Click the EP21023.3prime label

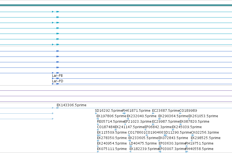[138, 122]
